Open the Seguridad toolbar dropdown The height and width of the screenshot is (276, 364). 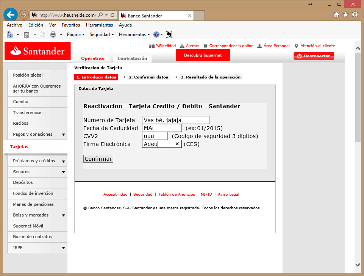[x=102, y=34]
